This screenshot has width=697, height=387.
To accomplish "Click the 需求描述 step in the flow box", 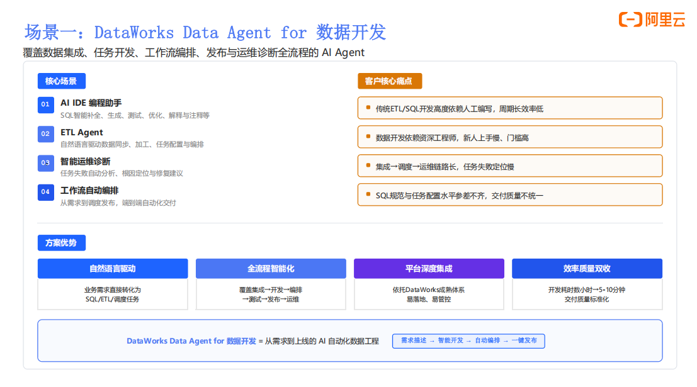I will tap(414, 340).
